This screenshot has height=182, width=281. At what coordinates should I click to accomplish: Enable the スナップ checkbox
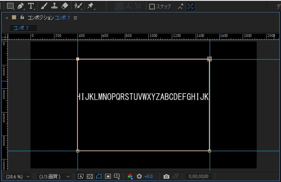tap(152, 7)
